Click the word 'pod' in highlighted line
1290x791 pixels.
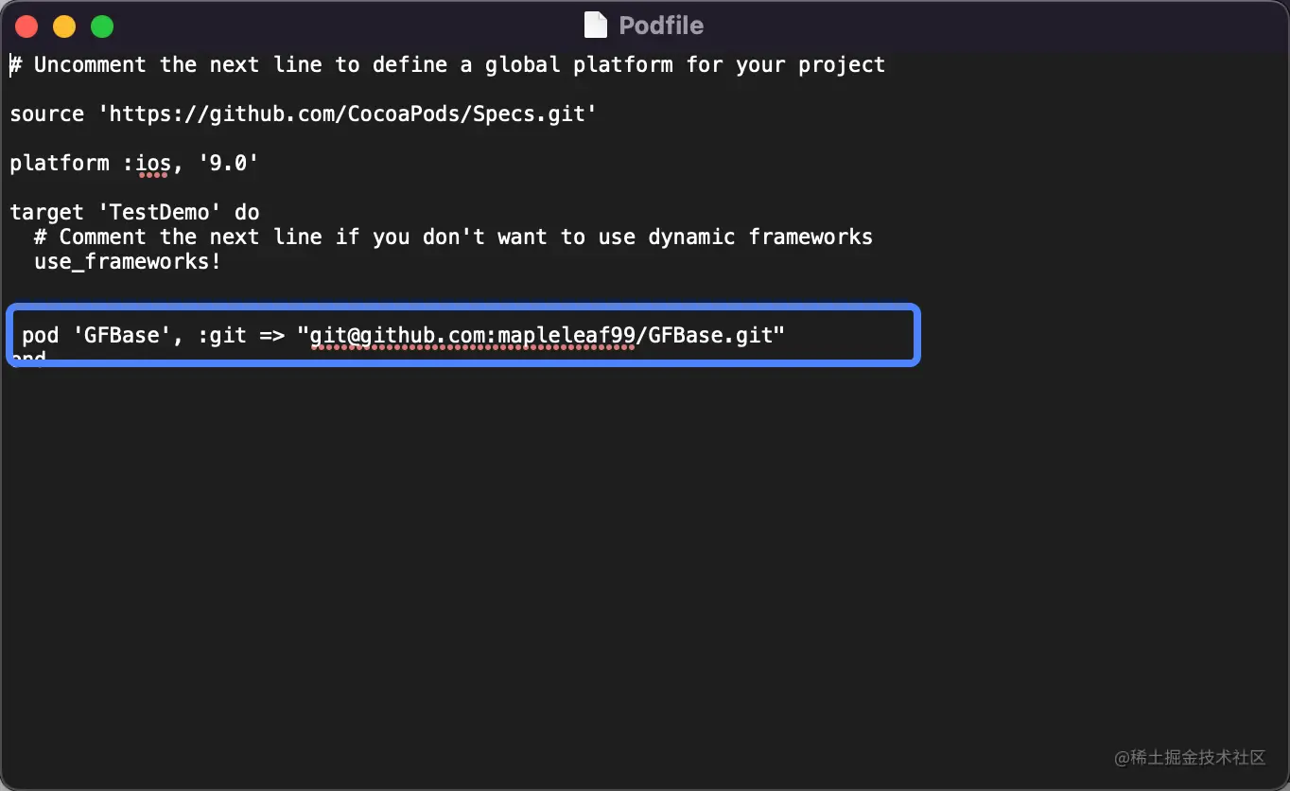point(40,336)
